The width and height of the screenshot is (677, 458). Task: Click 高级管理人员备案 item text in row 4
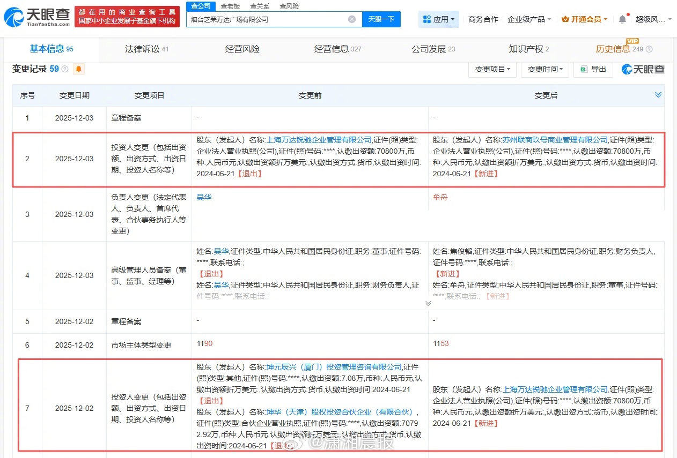pos(149,275)
